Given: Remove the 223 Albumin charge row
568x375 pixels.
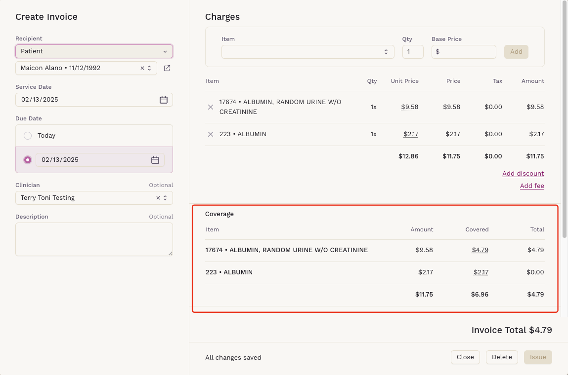Looking at the screenshot, I should point(211,134).
